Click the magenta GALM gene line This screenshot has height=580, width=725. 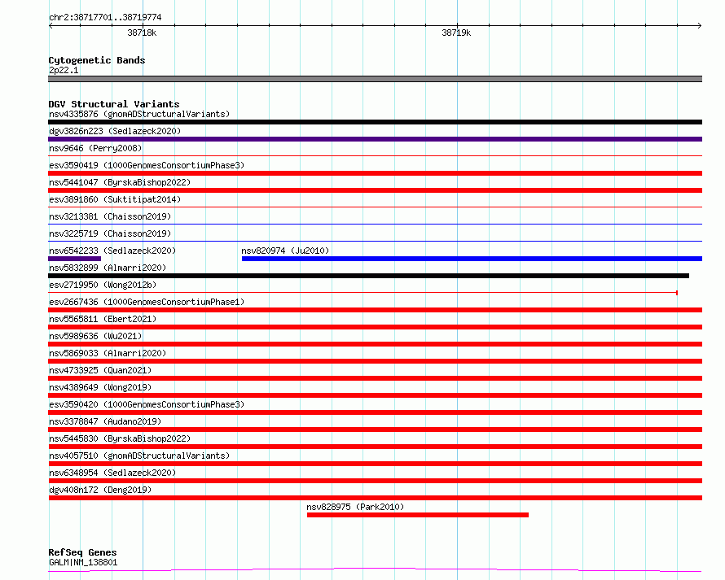375,570
